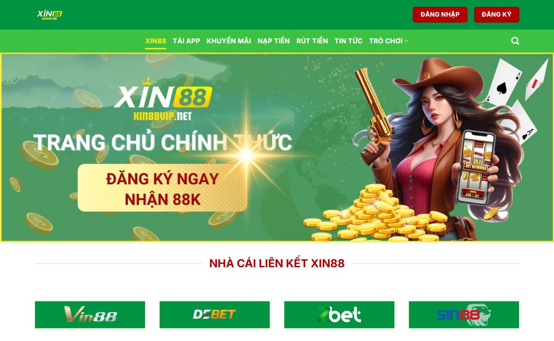The height and width of the screenshot is (341, 554).
Task: Visit the TIN TỨC news section
Action: (x=349, y=41)
